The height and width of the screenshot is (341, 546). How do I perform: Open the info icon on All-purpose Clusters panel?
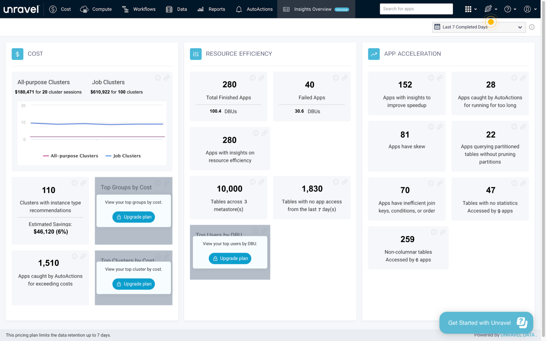point(158,78)
